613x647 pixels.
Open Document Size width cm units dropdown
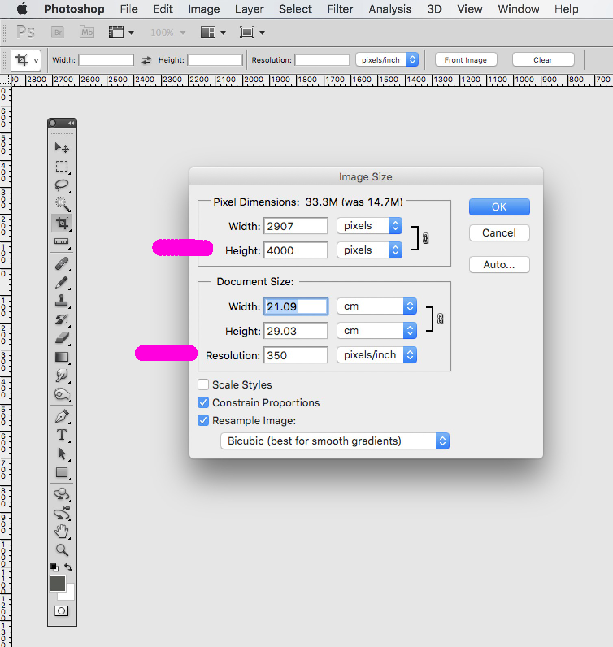click(376, 306)
